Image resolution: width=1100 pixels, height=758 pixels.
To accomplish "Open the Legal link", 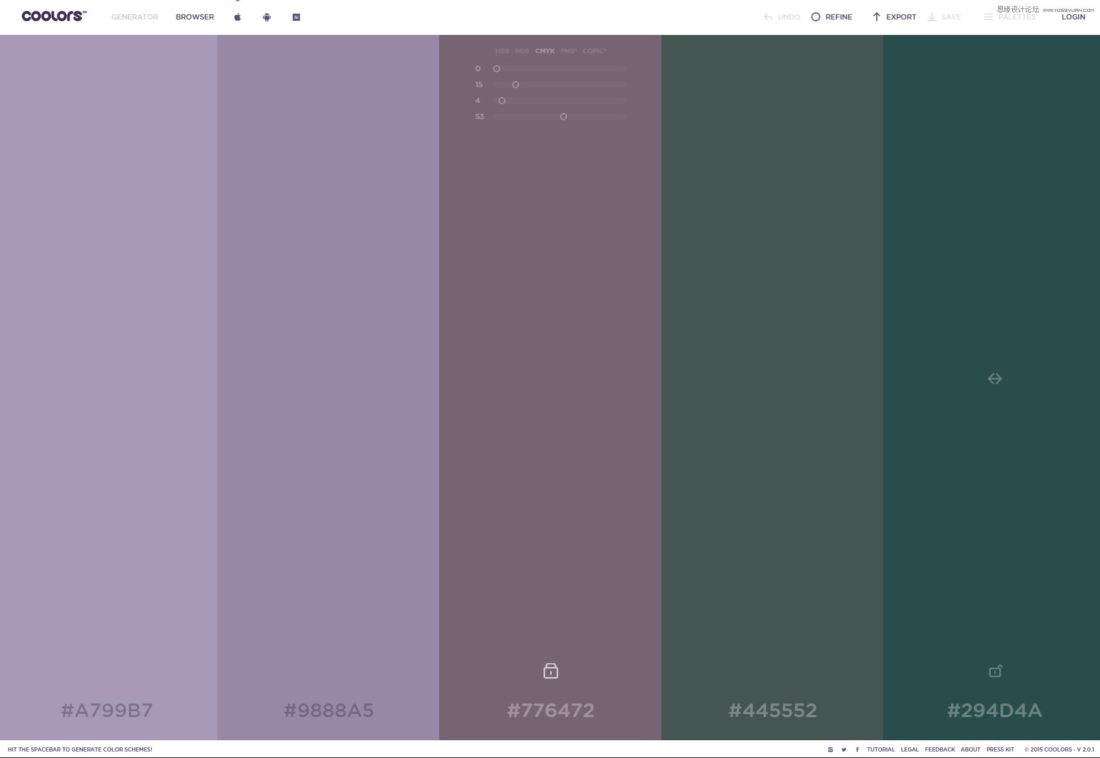I will pos(910,750).
